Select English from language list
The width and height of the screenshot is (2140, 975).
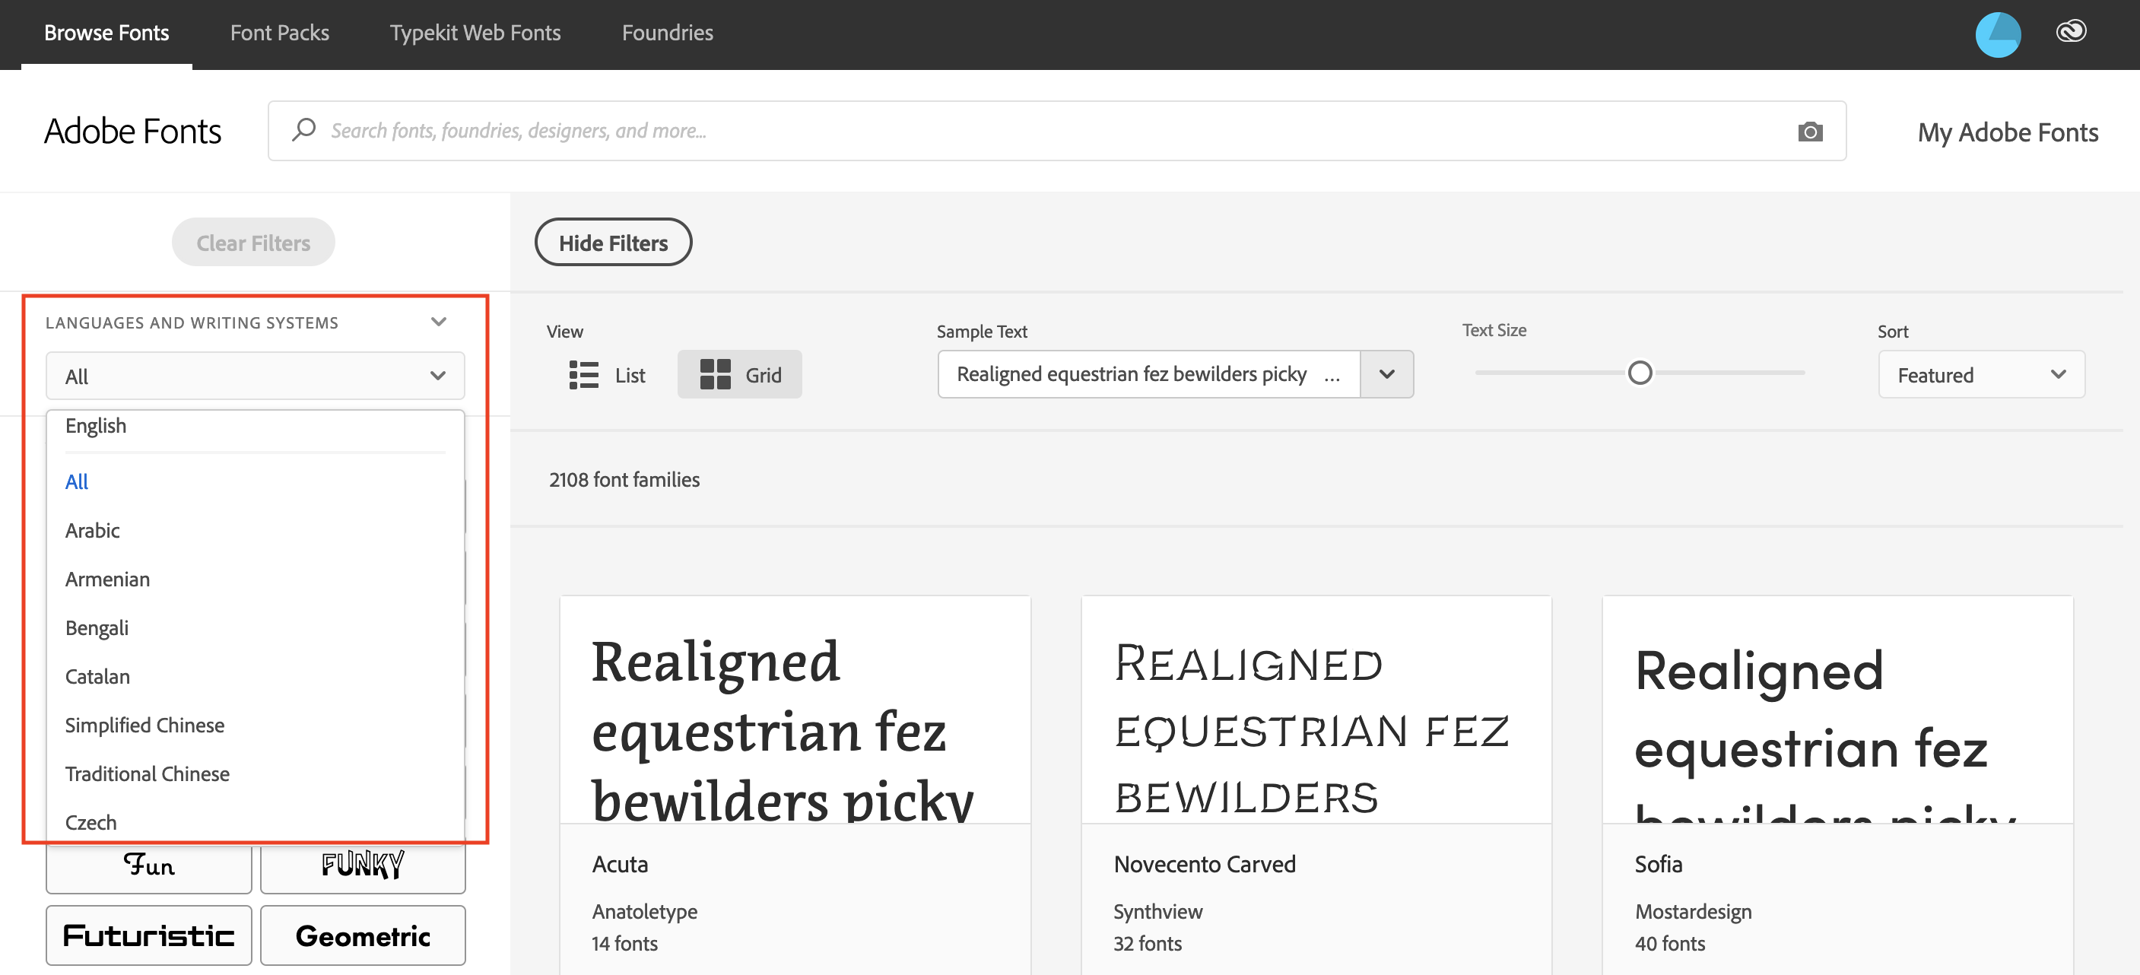click(96, 426)
